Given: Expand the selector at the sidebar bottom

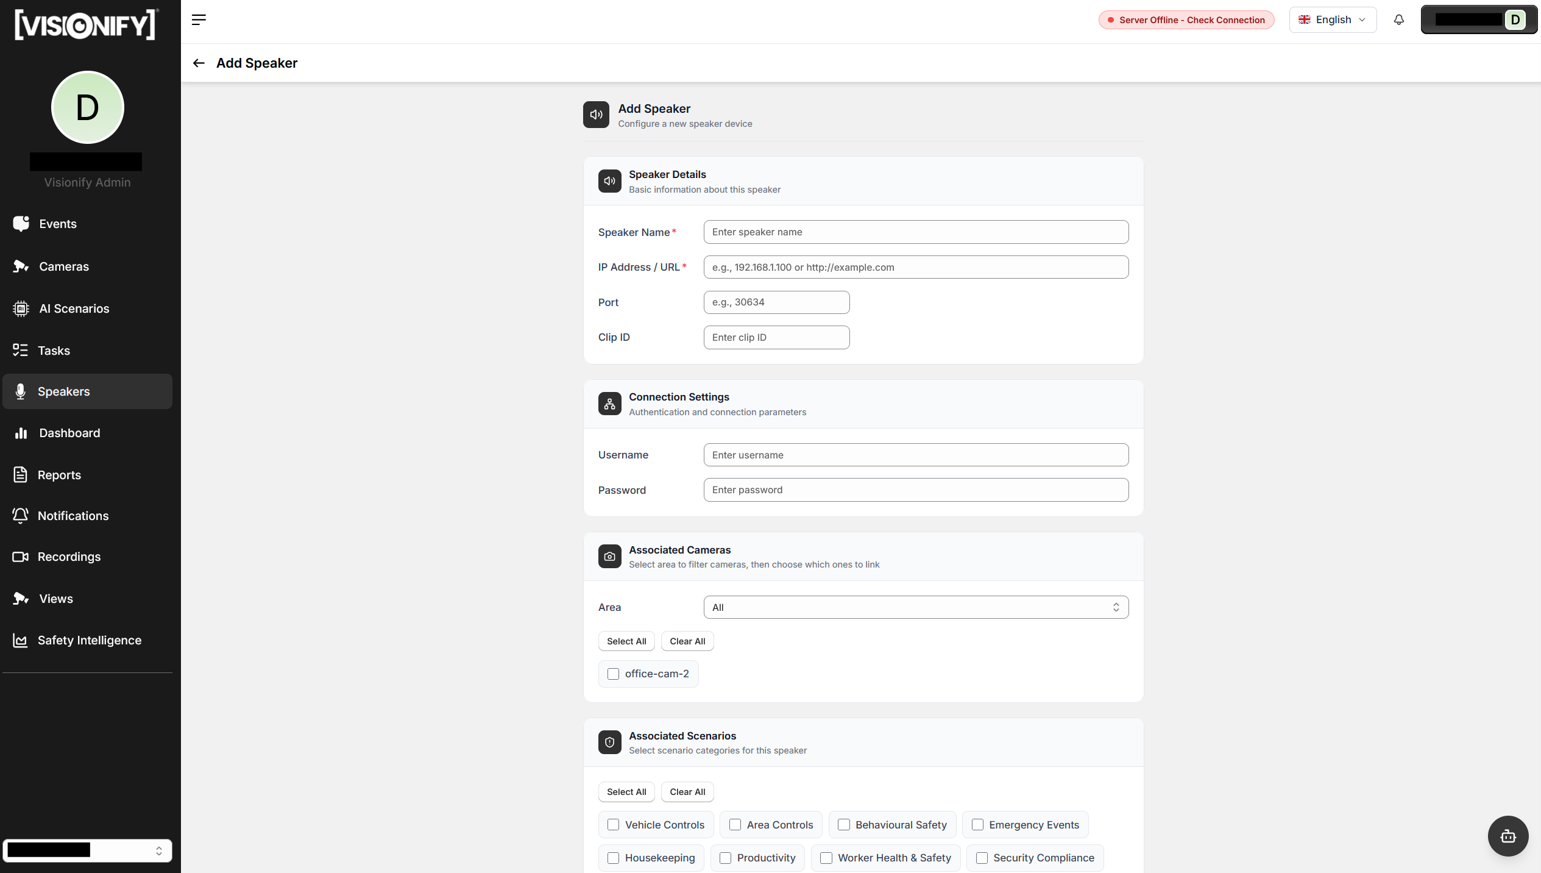Looking at the screenshot, I should coord(87,850).
